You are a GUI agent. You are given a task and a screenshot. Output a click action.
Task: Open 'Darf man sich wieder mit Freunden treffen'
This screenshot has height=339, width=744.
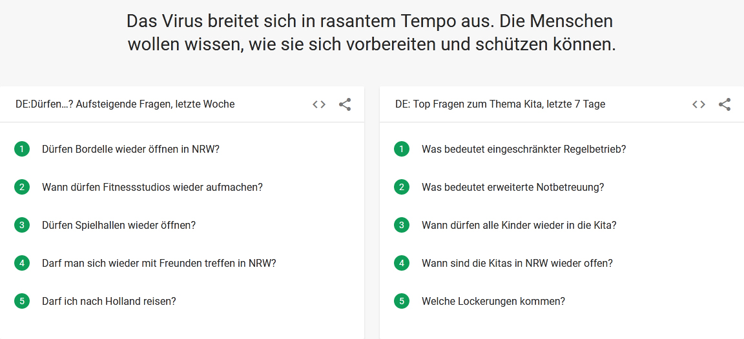coord(159,263)
